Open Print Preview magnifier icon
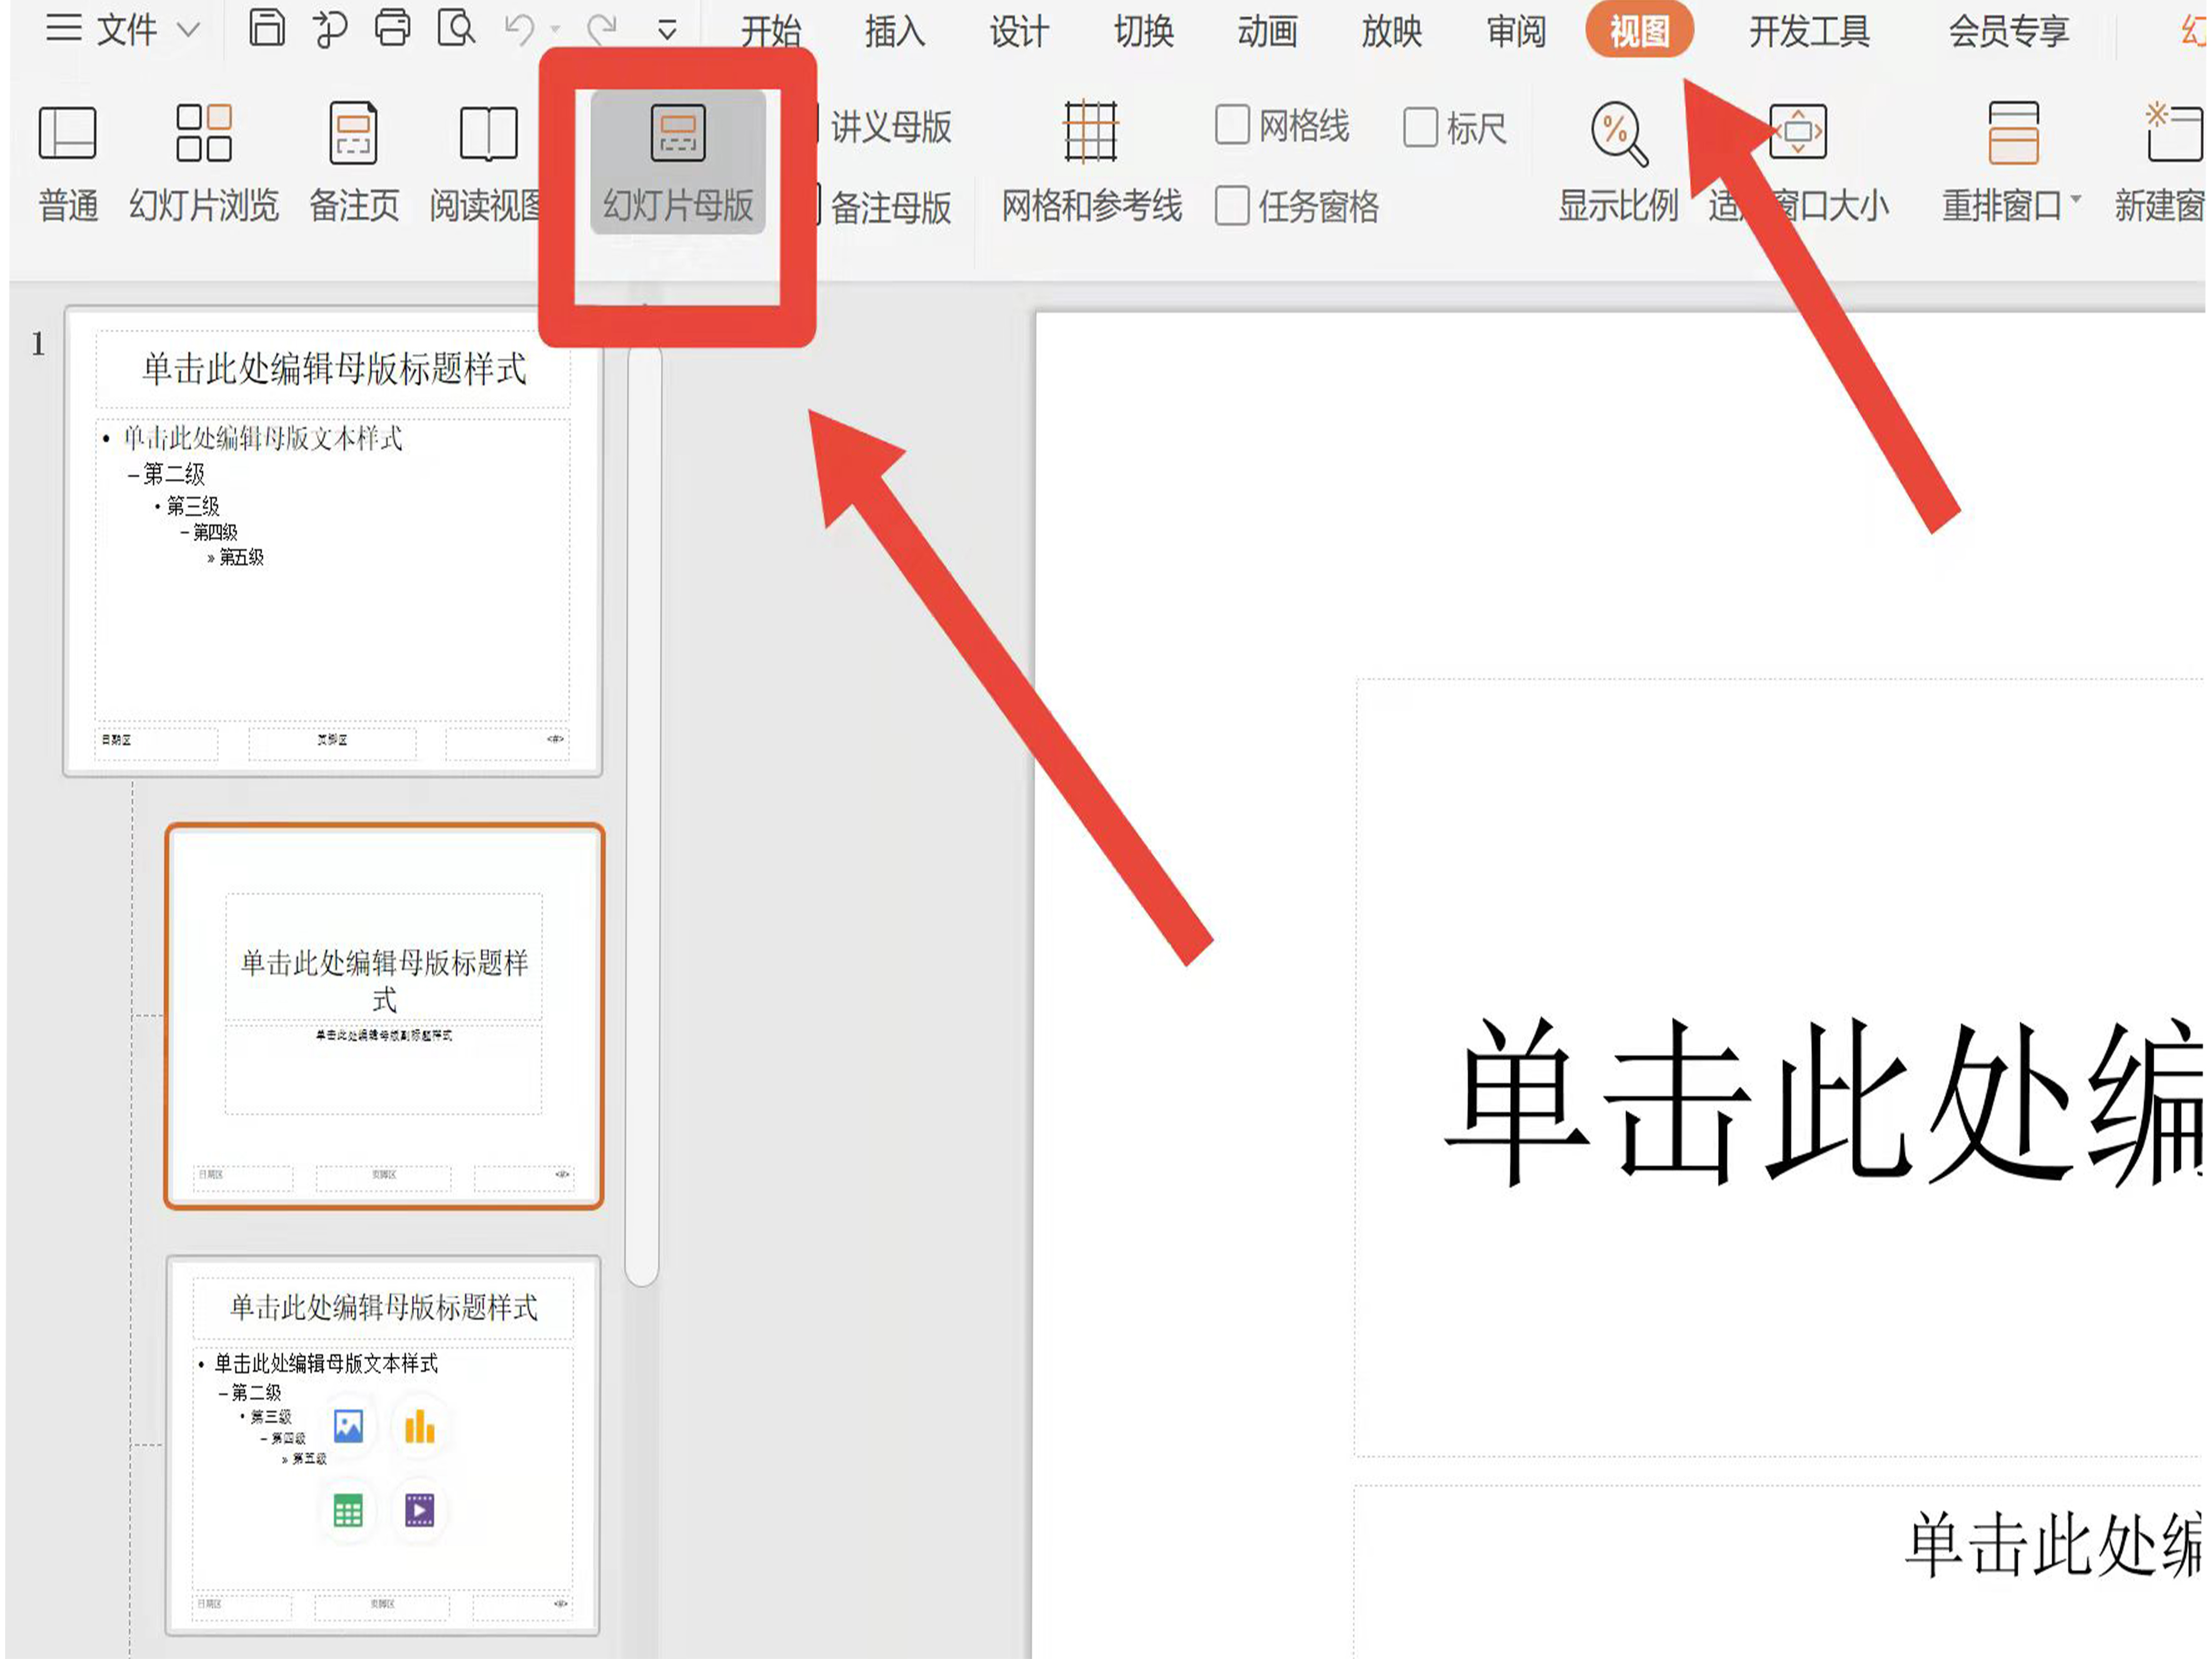The height and width of the screenshot is (1659, 2212). (x=456, y=28)
